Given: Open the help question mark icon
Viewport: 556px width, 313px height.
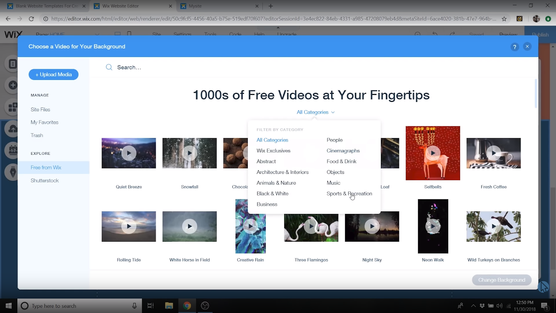Looking at the screenshot, I should tap(515, 47).
